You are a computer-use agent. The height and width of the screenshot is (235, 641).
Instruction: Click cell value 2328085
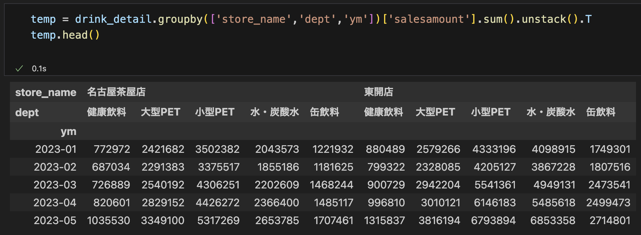coord(438,167)
